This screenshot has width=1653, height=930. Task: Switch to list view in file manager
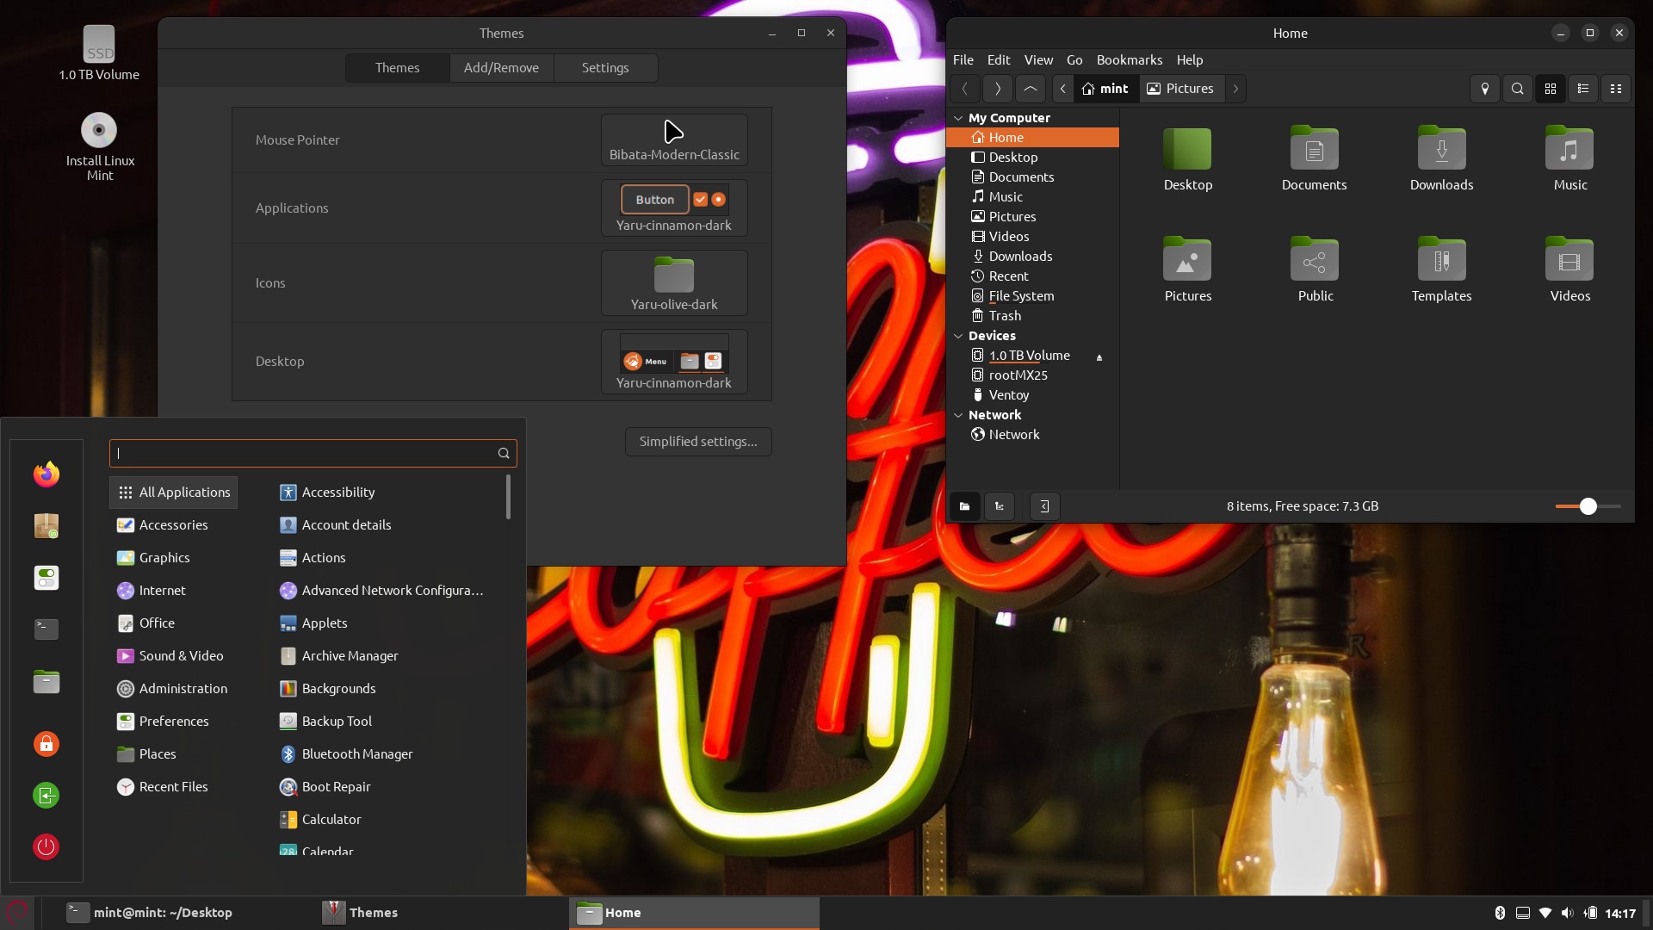1582,89
